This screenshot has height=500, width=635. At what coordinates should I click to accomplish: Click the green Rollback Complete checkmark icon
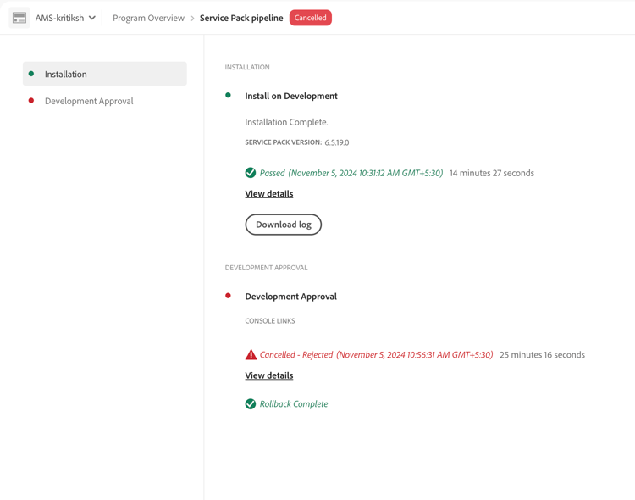pos(251,404)
